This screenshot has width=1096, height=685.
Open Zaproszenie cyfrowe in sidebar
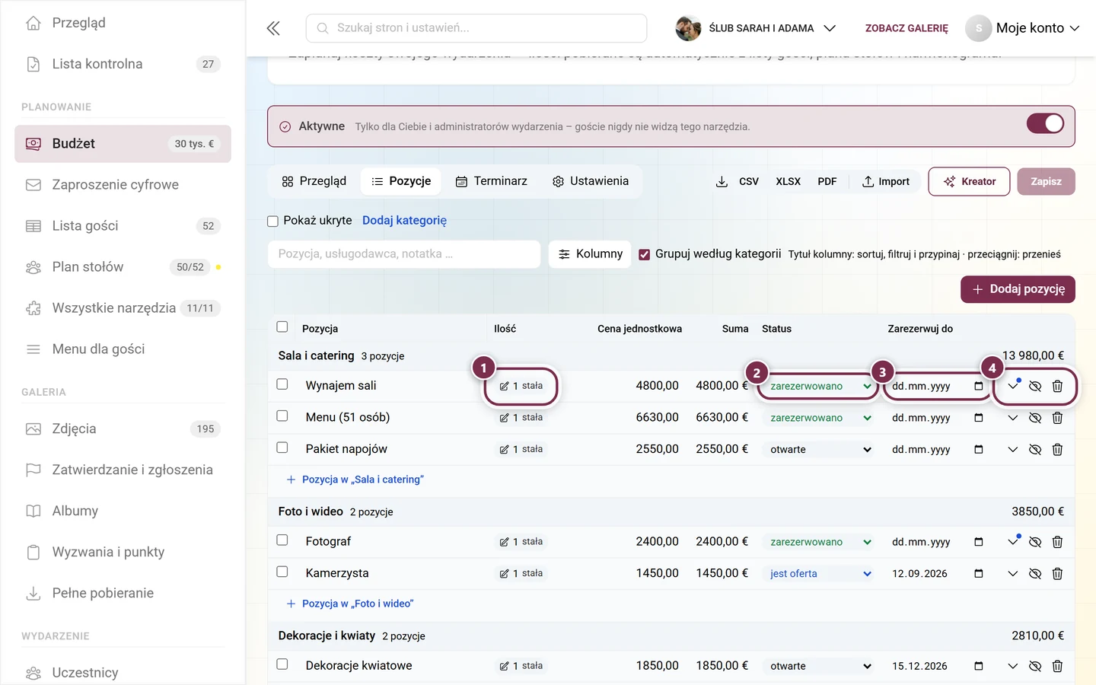coord(123,185)
